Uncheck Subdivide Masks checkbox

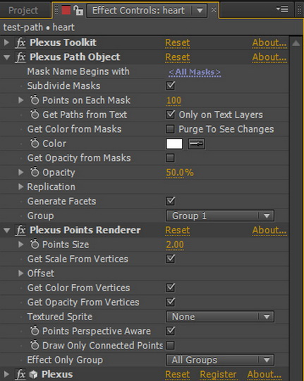click(x=171, y=86)
